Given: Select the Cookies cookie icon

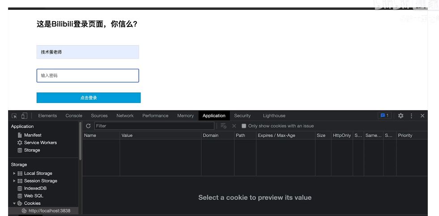Looking at the screenshot, I should click(20, 203).
